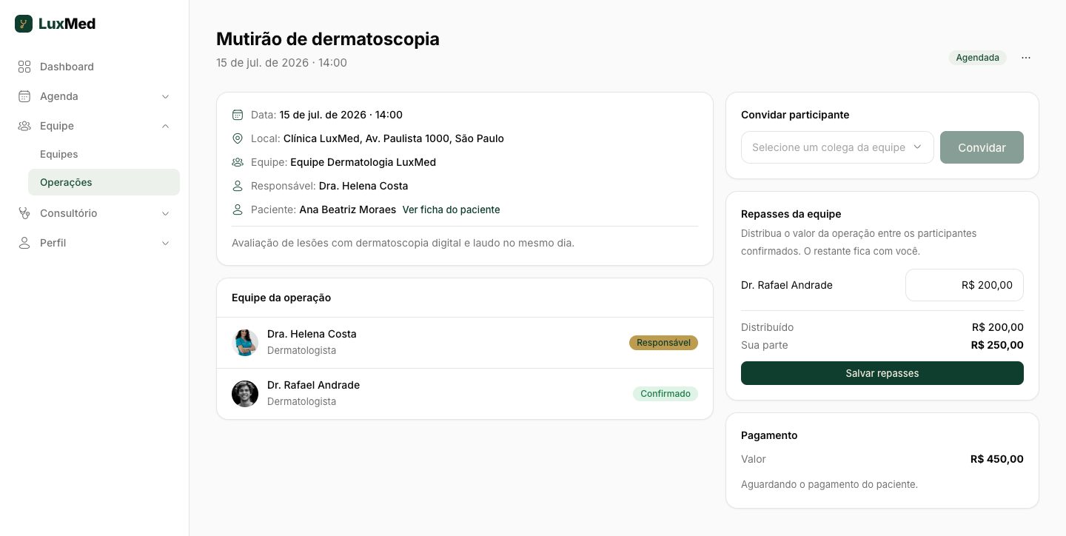1066x536 pixels.
Task: Open the Perfil menu item
Action: click(x=95, y=243)
